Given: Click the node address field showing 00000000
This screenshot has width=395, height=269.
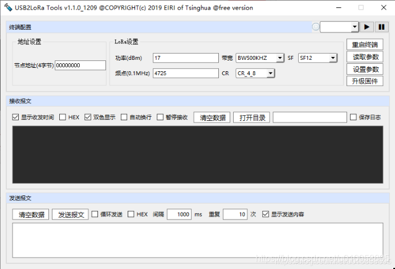Looking at the screenshot, I should tap(80, 65).
